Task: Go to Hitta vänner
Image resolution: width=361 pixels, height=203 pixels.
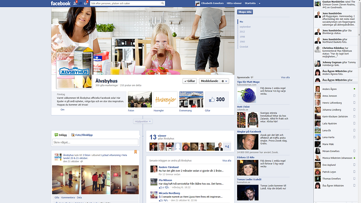Action: [234, 3]
